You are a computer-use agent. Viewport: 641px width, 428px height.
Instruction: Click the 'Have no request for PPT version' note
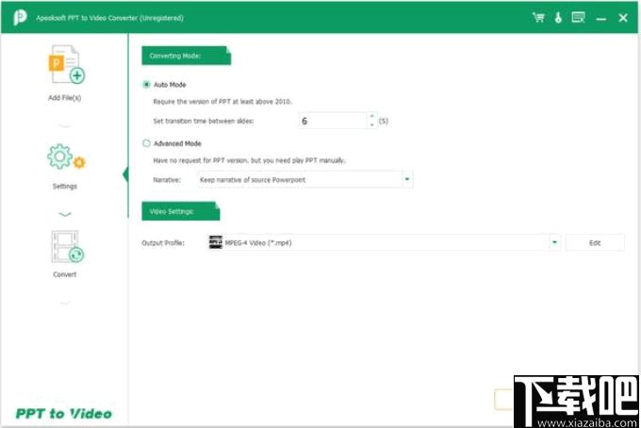(249, 160)
